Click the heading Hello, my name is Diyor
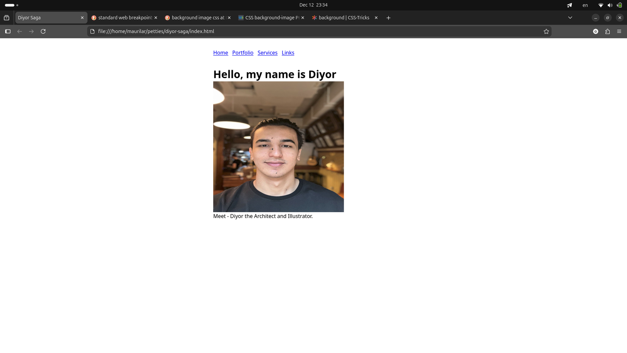The height and width of the screenshot is (353, 627). point(275,74)
